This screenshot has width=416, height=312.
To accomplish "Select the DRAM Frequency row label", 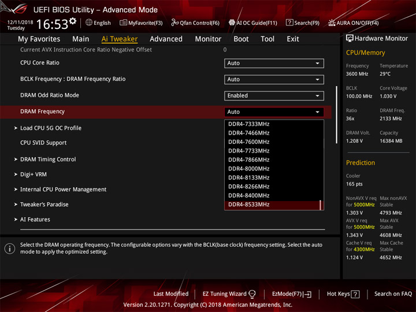I will pos(42,112).
